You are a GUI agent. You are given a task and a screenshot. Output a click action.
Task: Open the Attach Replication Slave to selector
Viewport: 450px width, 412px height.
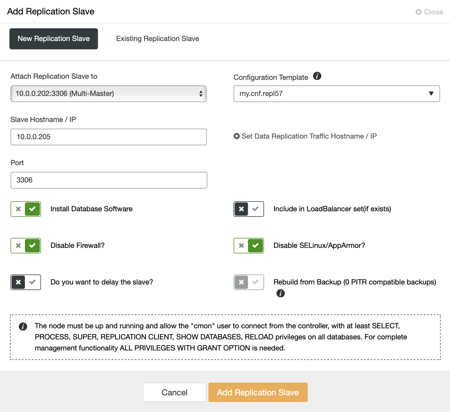108,94
